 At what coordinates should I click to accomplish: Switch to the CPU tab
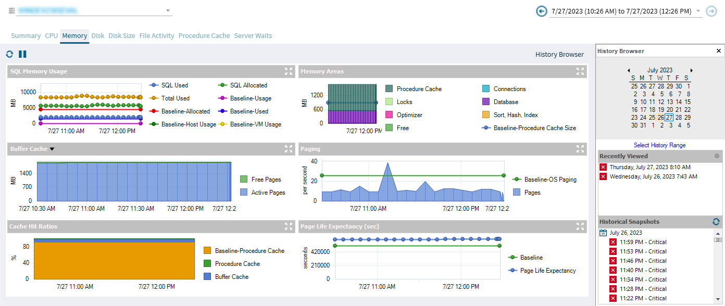tap(51, 36)
